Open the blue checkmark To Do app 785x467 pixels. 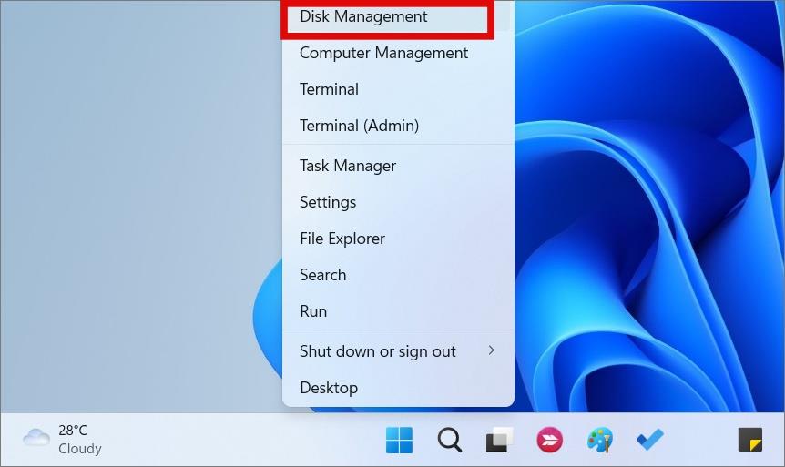pos(650,440)
